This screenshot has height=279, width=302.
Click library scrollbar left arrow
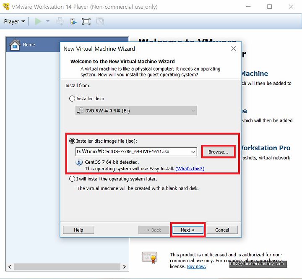(10, 267)
